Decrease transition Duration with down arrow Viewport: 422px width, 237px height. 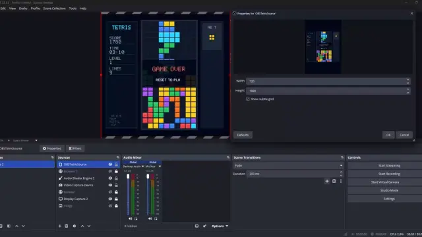pyautogui.click(x=341, y=176)
